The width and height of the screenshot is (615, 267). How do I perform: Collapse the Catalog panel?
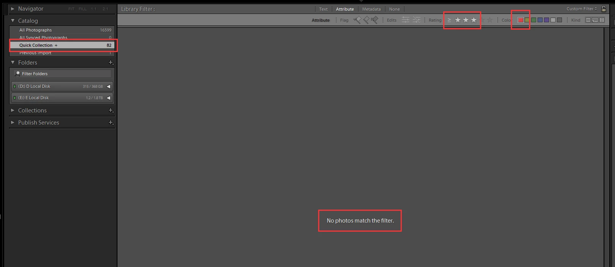pos(13,21)
